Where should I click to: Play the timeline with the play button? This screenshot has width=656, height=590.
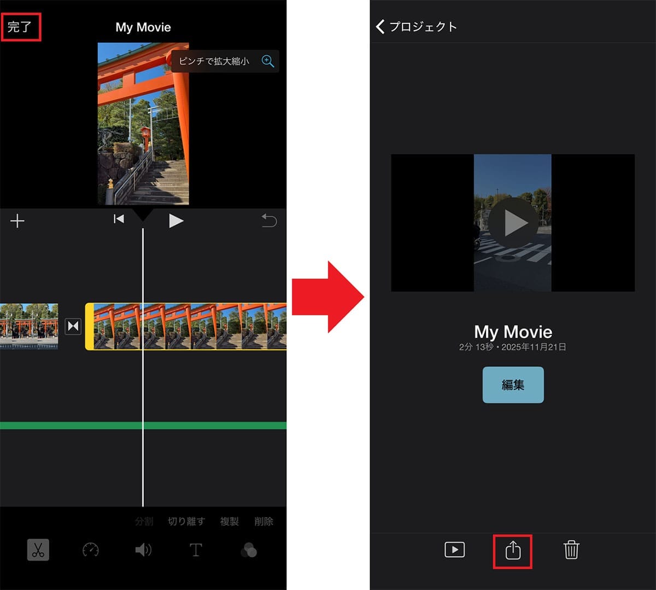[x=176, y=220]
